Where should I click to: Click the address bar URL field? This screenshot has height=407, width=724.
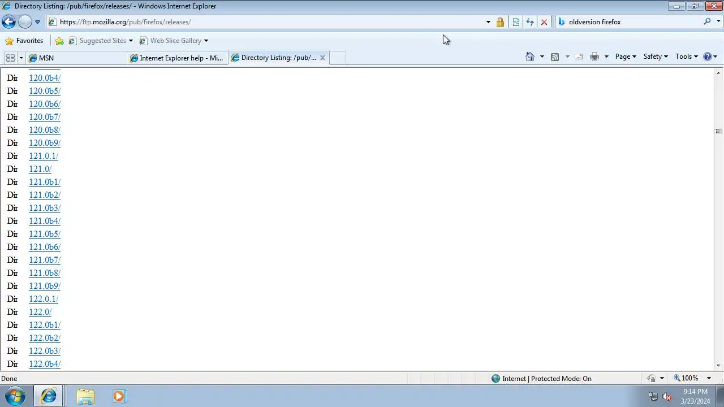tap(266, 22)
